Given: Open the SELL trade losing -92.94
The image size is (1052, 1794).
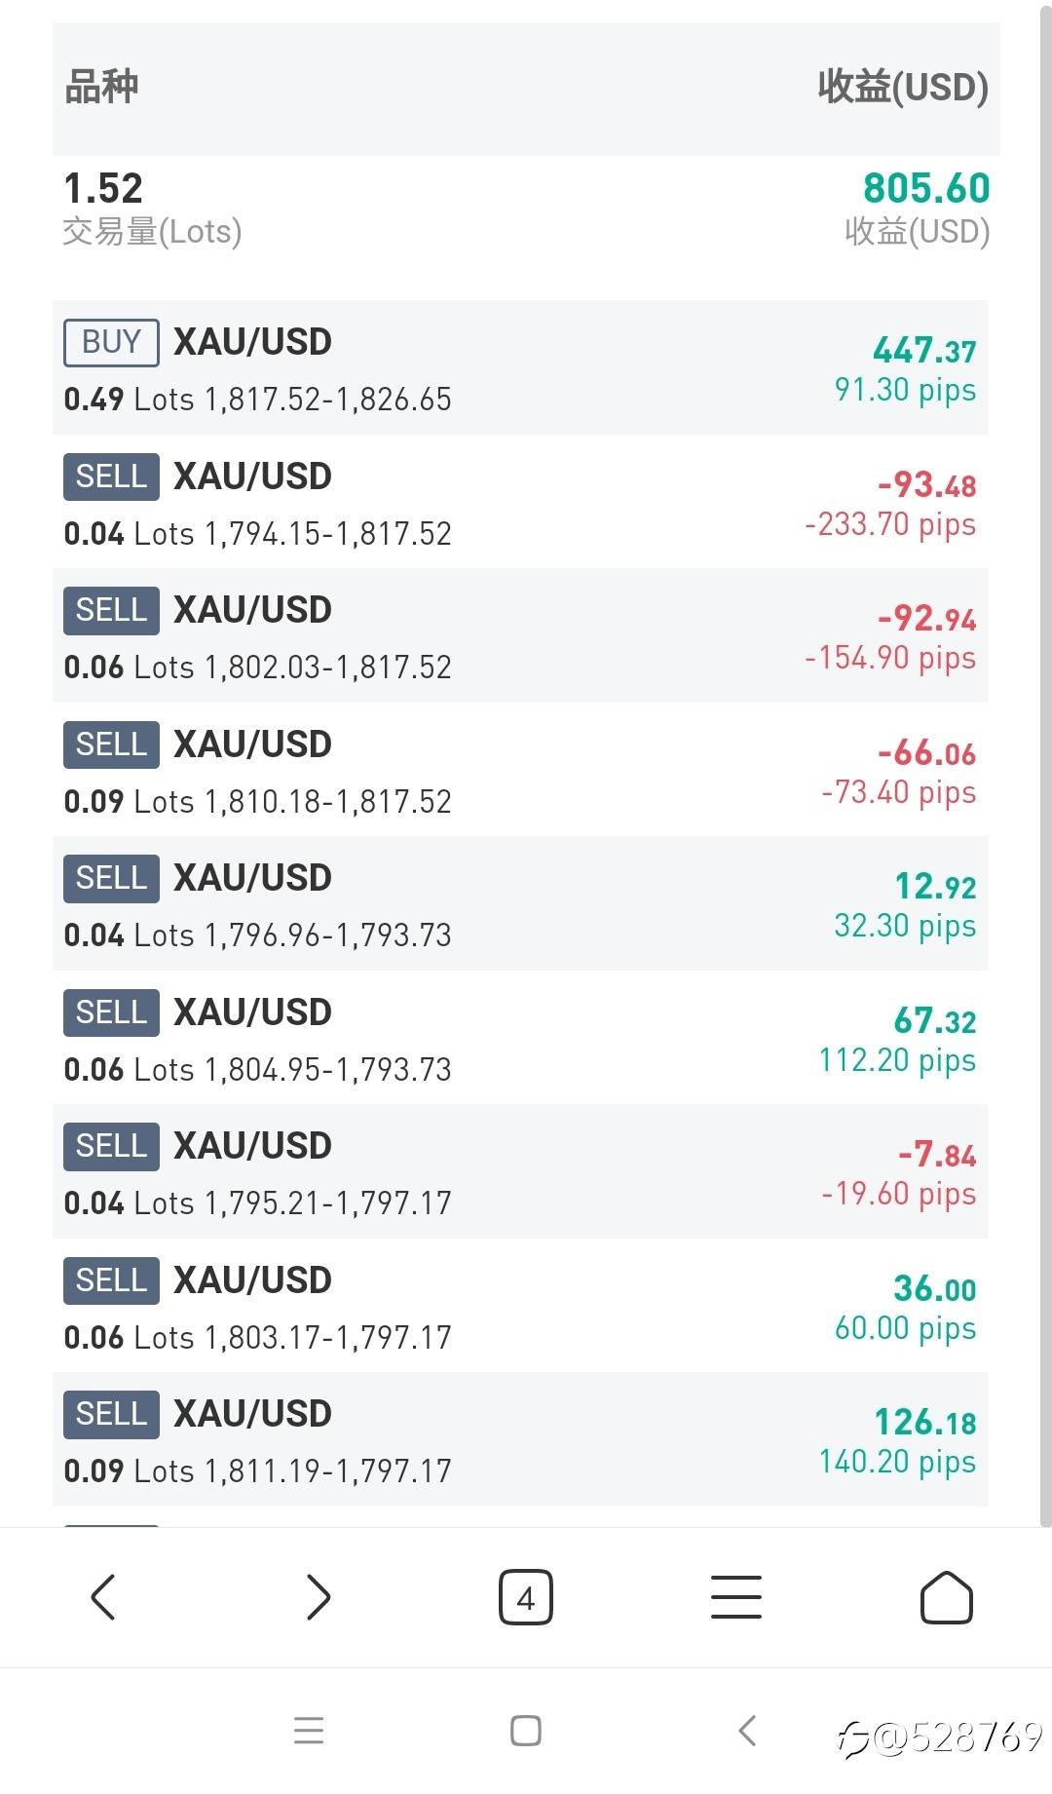Looking at the screenshot, I should pyautogui.click(x=520, y=636).
